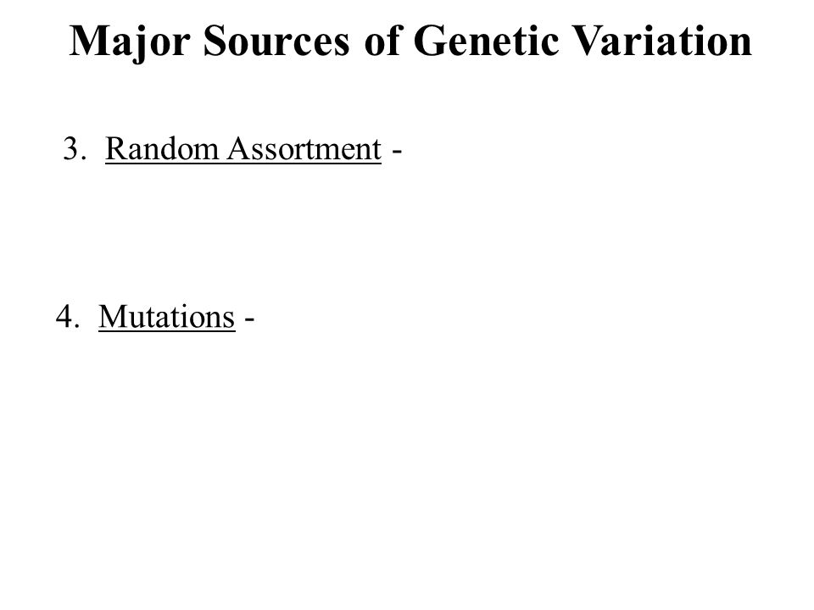Click the word Genetic in the title
The height and width of the screenshot is (610, 814).
pos(486,41)
